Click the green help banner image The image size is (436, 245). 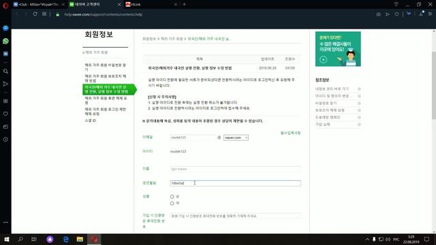pos(338,49)
